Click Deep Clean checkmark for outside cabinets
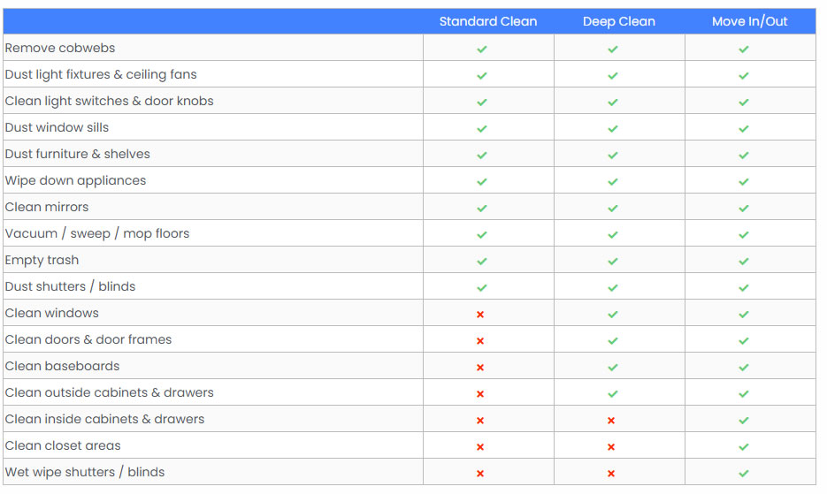The width and height of the screenshot is (827, 494). pyautogui.click(x=613, y=393)
